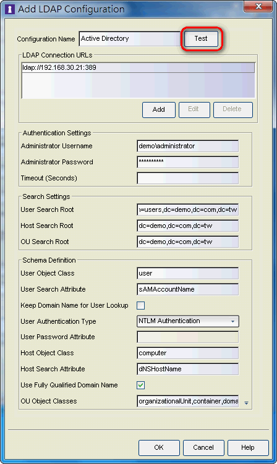The width and height of the screenshot is (277, 464).
Task: Open User Authentication Type dropdown
Action: (188, 321)
